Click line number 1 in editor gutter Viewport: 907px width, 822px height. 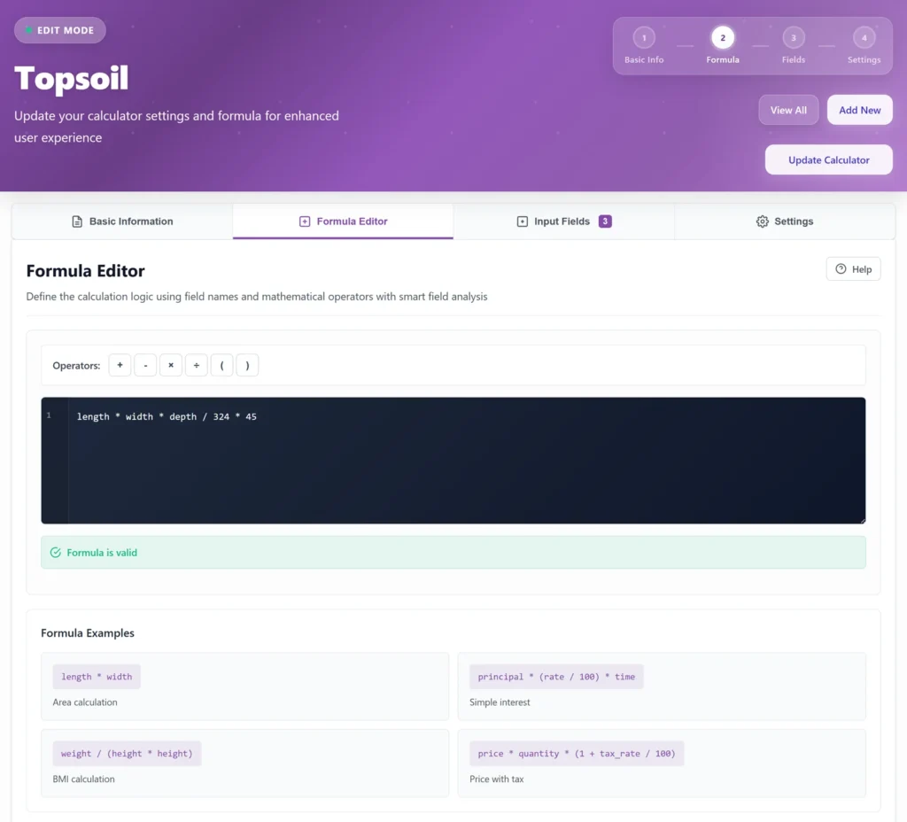point(49,415)
